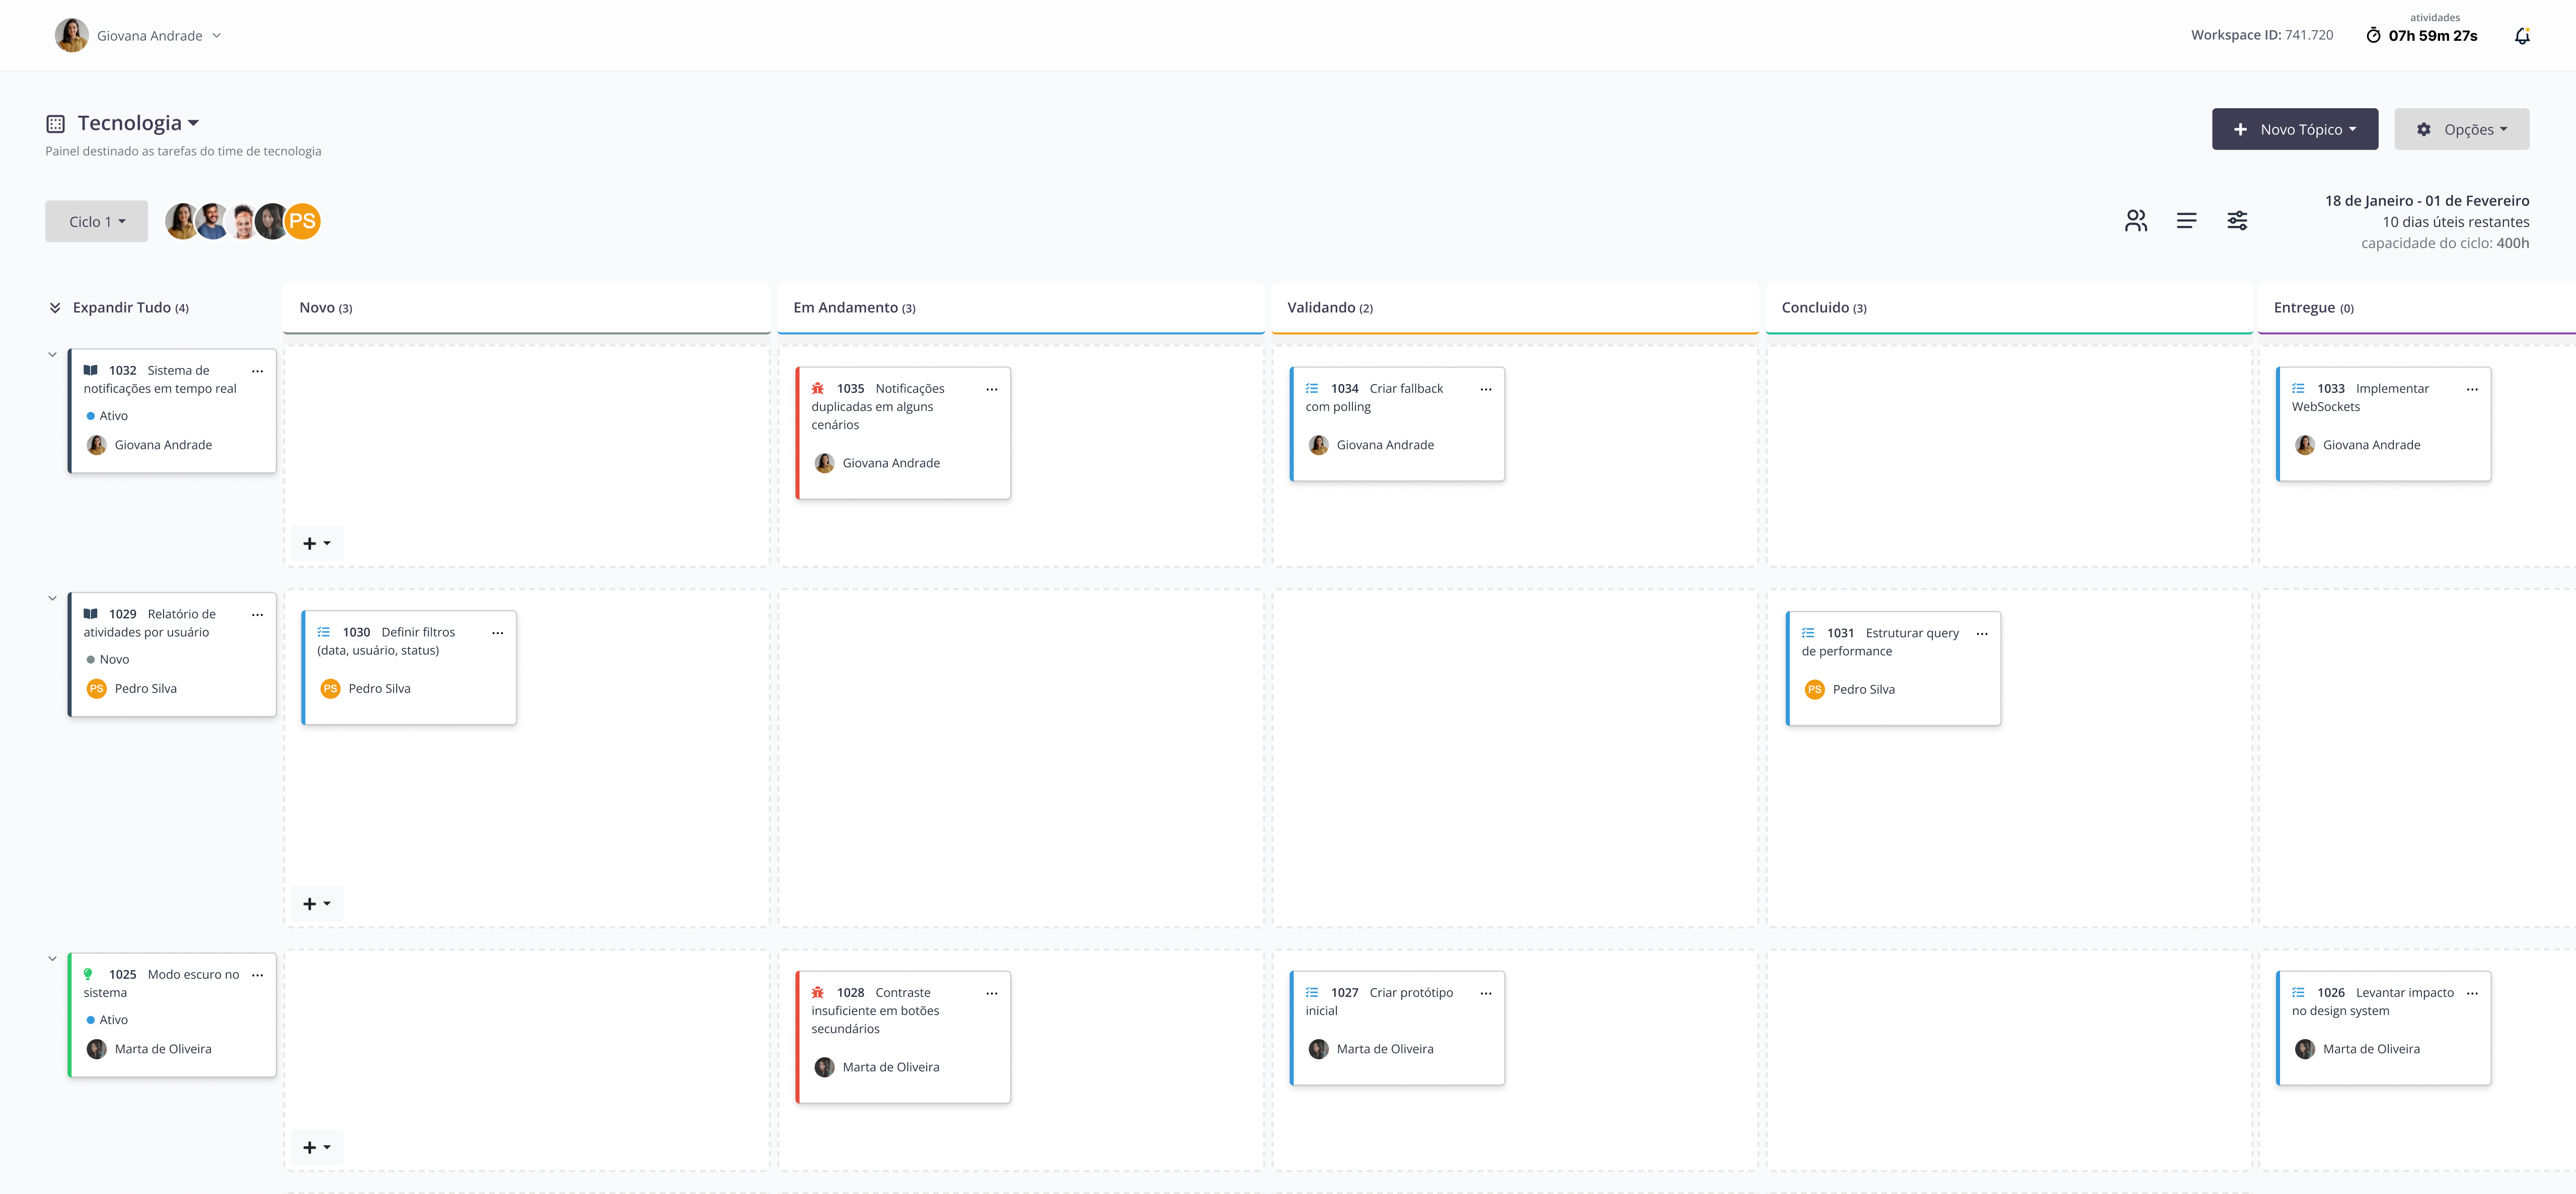Click the PS member avatar filter
Image resolution: width=2576 pixels, height=1194 pixels.
(x=302, y=221)
